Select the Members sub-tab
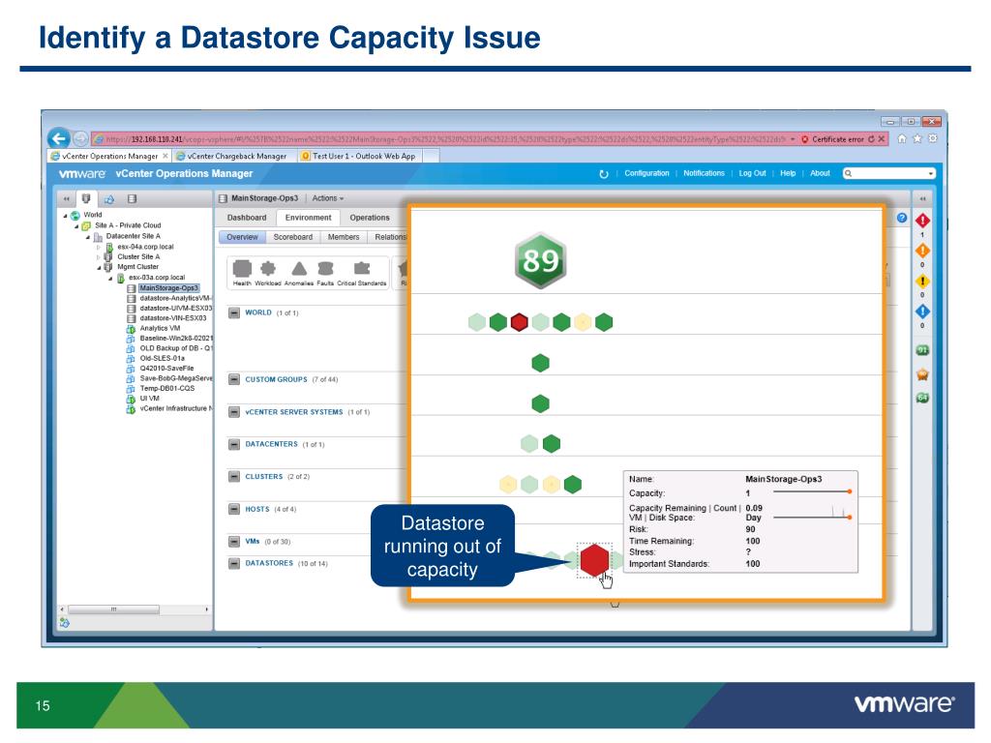 (x=344, y=237)
